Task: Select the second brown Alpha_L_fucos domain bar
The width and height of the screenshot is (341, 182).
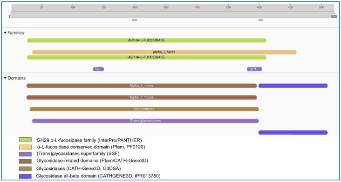Action: (x=142, y=97)
